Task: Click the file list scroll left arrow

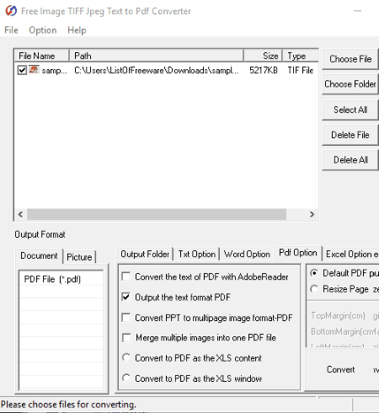Action: (x=20, y=214)
